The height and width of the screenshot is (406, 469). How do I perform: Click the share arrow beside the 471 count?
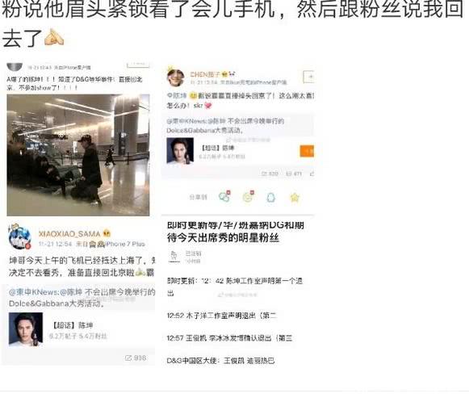[312, 174]
